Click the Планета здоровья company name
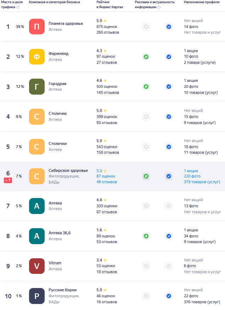Screen dimensions: 225x310 click(x=66, y=23)
